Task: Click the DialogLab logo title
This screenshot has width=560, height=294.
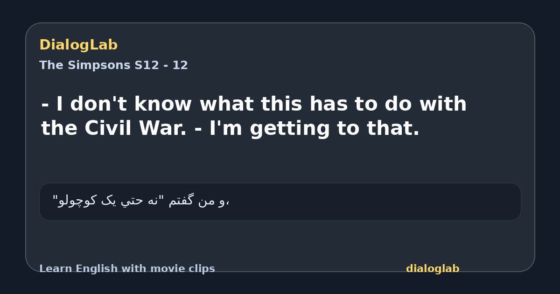Action: pos(78,45)
